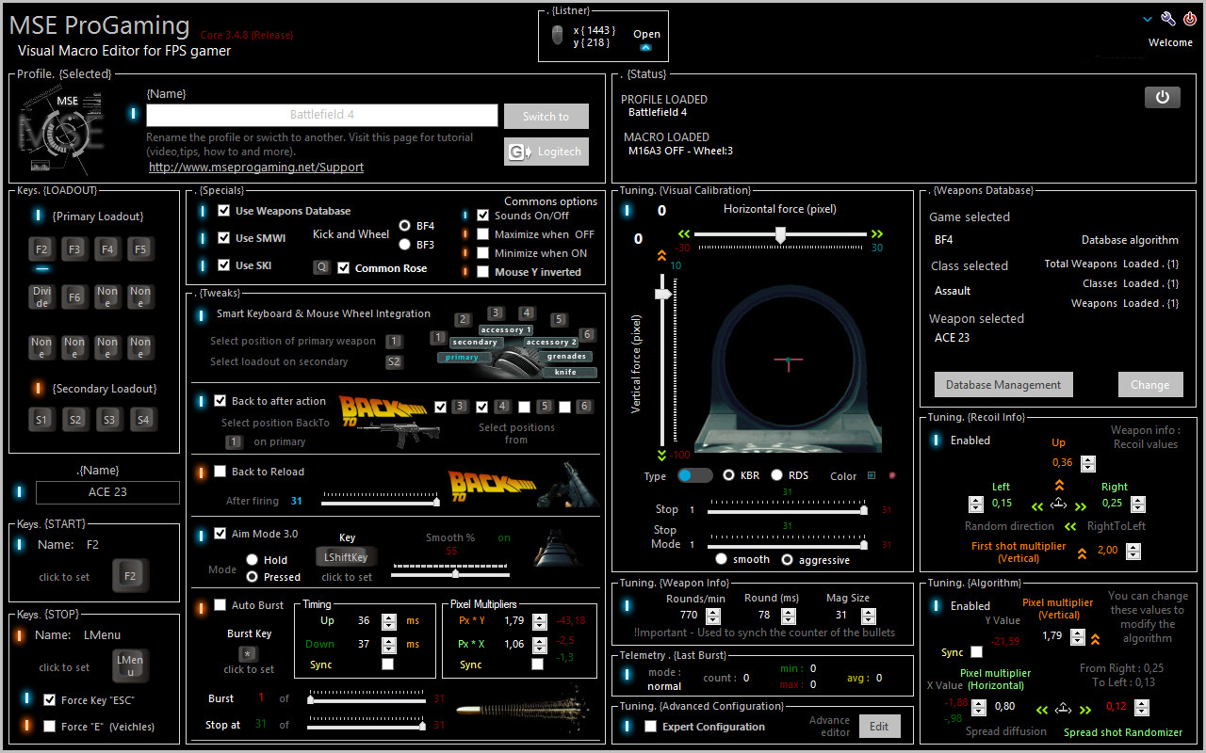This screenshot has height=753, width=1206.
Task: Click the orange up chevron above Vertical force slider
Action: (x=661, y=255)
